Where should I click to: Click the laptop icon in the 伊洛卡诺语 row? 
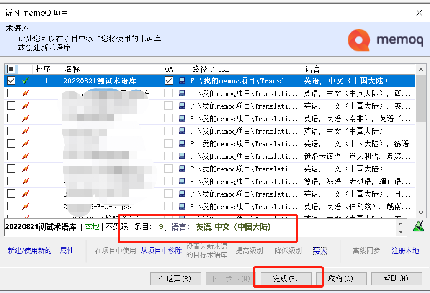[182, 156]
